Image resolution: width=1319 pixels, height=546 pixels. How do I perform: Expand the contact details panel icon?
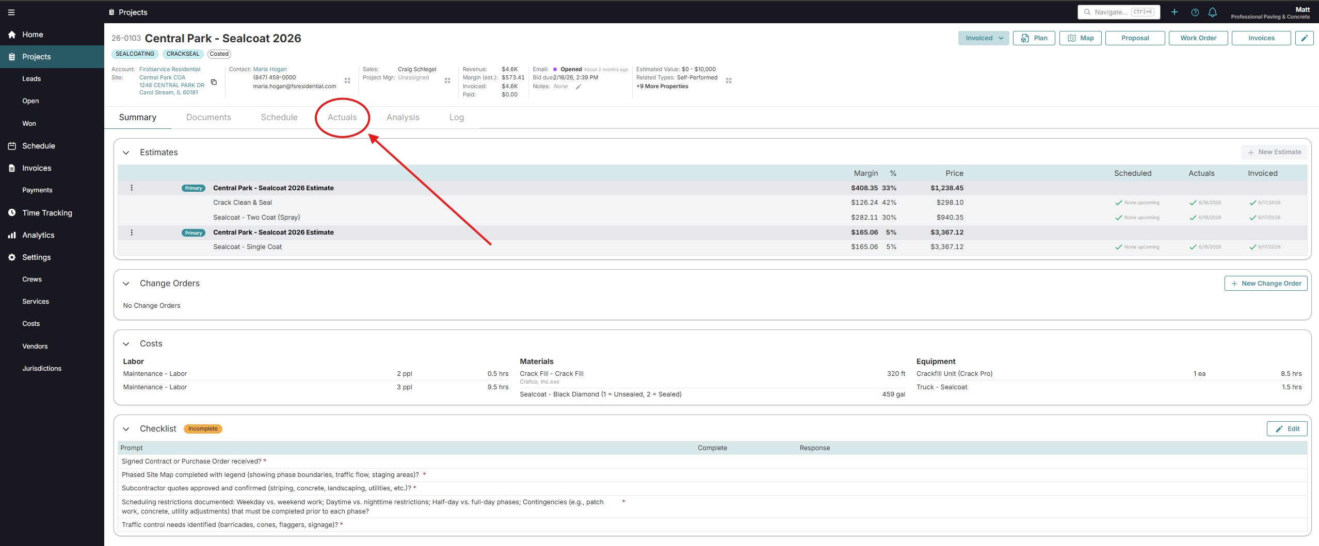tap(347, 80)
